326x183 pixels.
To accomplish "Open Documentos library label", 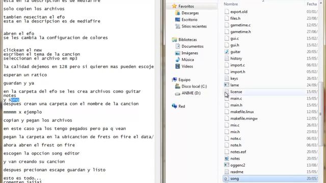I will (193, 46).
